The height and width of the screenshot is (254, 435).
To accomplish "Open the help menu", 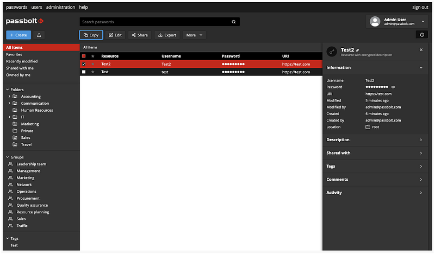I will 83,7.
